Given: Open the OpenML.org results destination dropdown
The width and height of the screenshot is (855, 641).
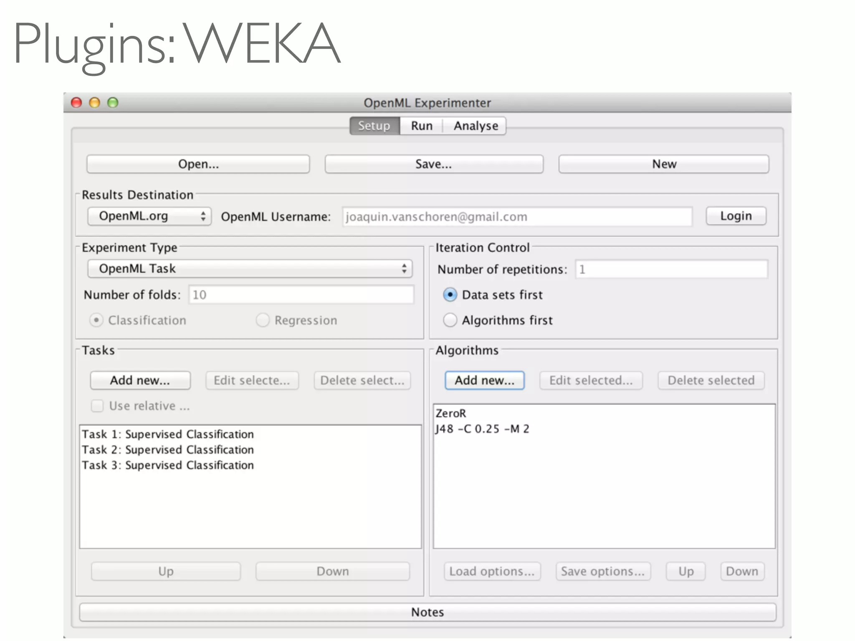Looking at the screenshot, I should 149,216.
